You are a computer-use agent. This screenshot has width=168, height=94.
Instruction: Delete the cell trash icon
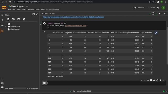[x=160, y=80]
